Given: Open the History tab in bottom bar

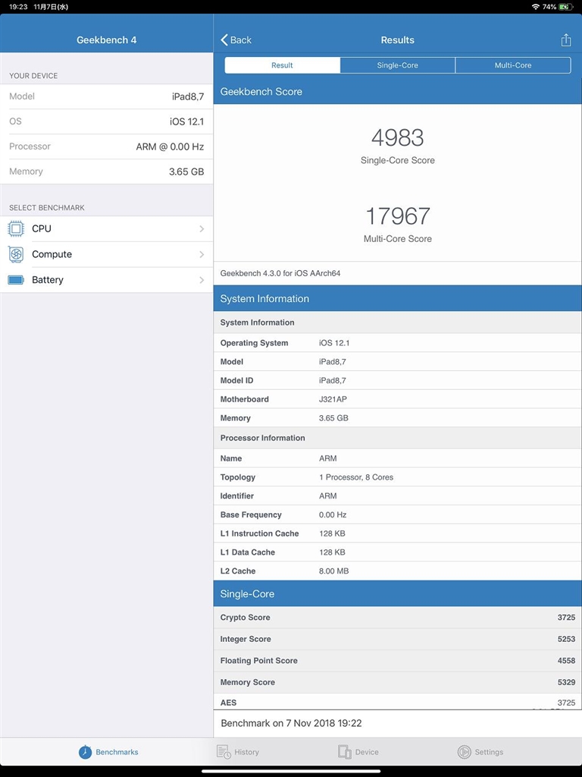Looking at the screenshot, I should pos(238,752).
